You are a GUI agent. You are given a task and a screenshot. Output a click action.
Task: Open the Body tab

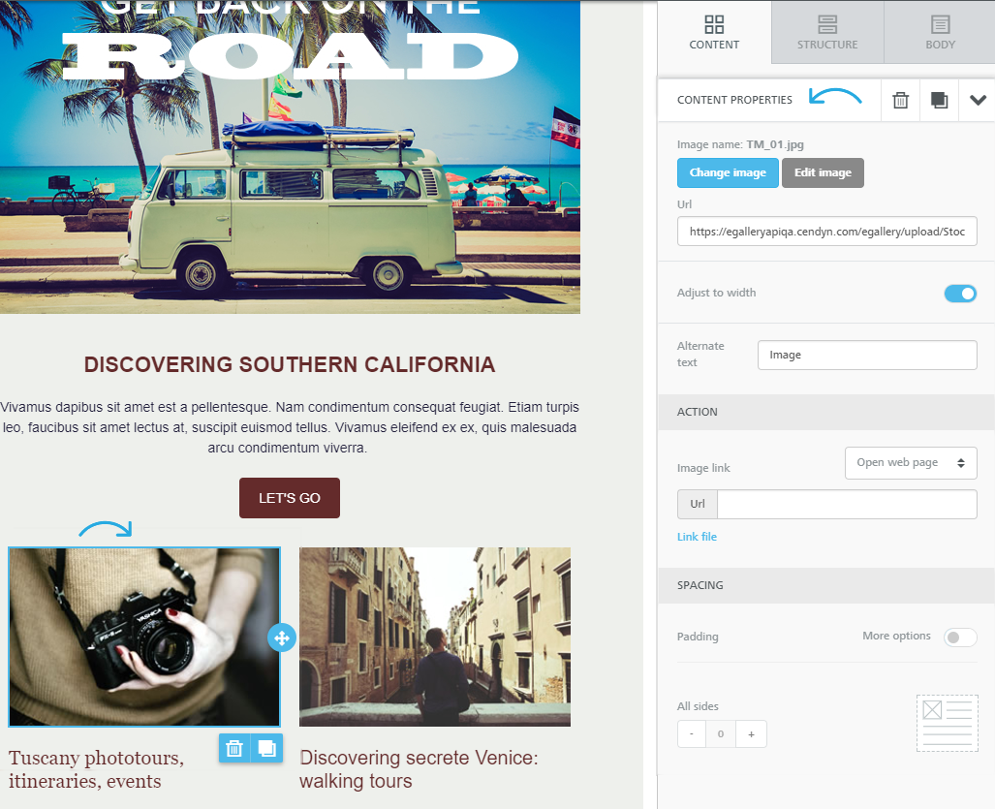[940, 32]
